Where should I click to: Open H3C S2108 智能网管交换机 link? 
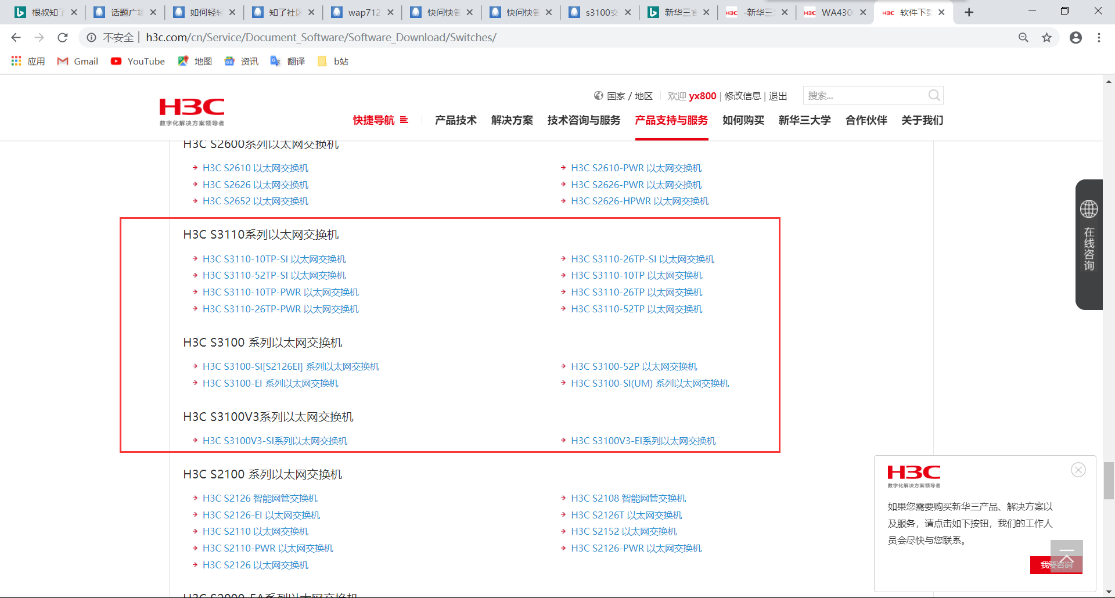coord(628,498)
